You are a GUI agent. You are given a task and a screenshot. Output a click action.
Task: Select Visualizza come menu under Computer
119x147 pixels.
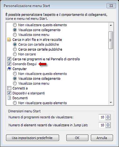tap(15, 83)
